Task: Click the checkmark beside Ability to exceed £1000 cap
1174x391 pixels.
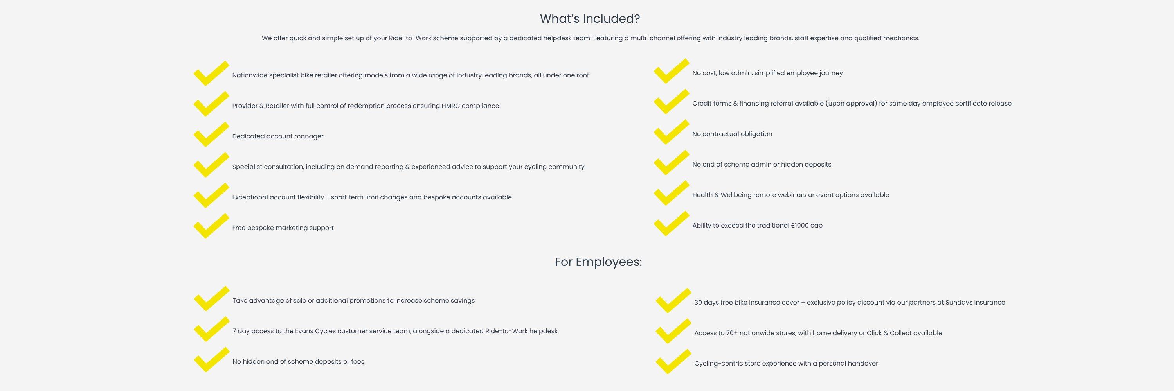Action: [671, 224]
